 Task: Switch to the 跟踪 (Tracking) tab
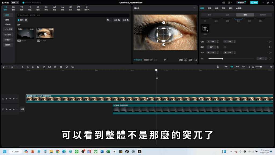coord(223,8)
